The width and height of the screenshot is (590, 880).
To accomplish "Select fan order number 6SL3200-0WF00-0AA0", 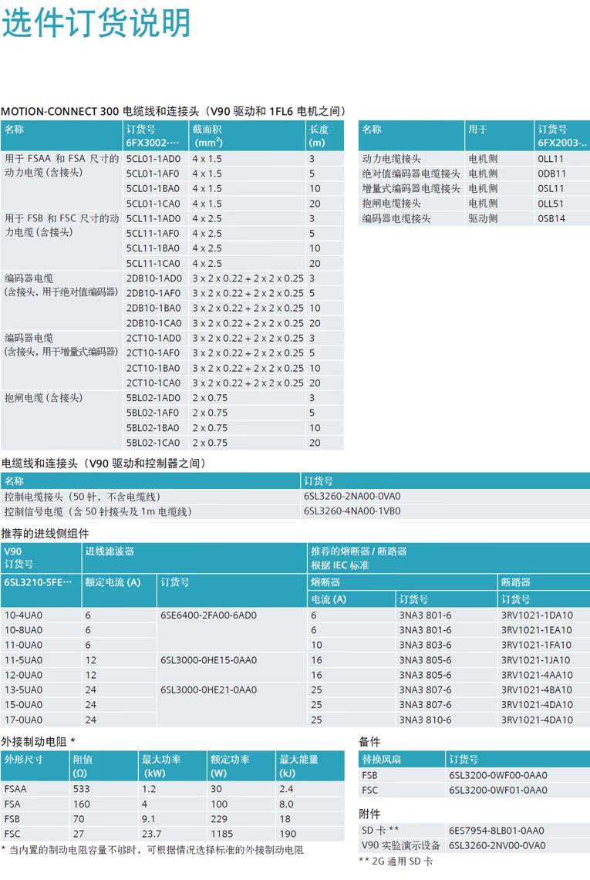I will 498,775.
